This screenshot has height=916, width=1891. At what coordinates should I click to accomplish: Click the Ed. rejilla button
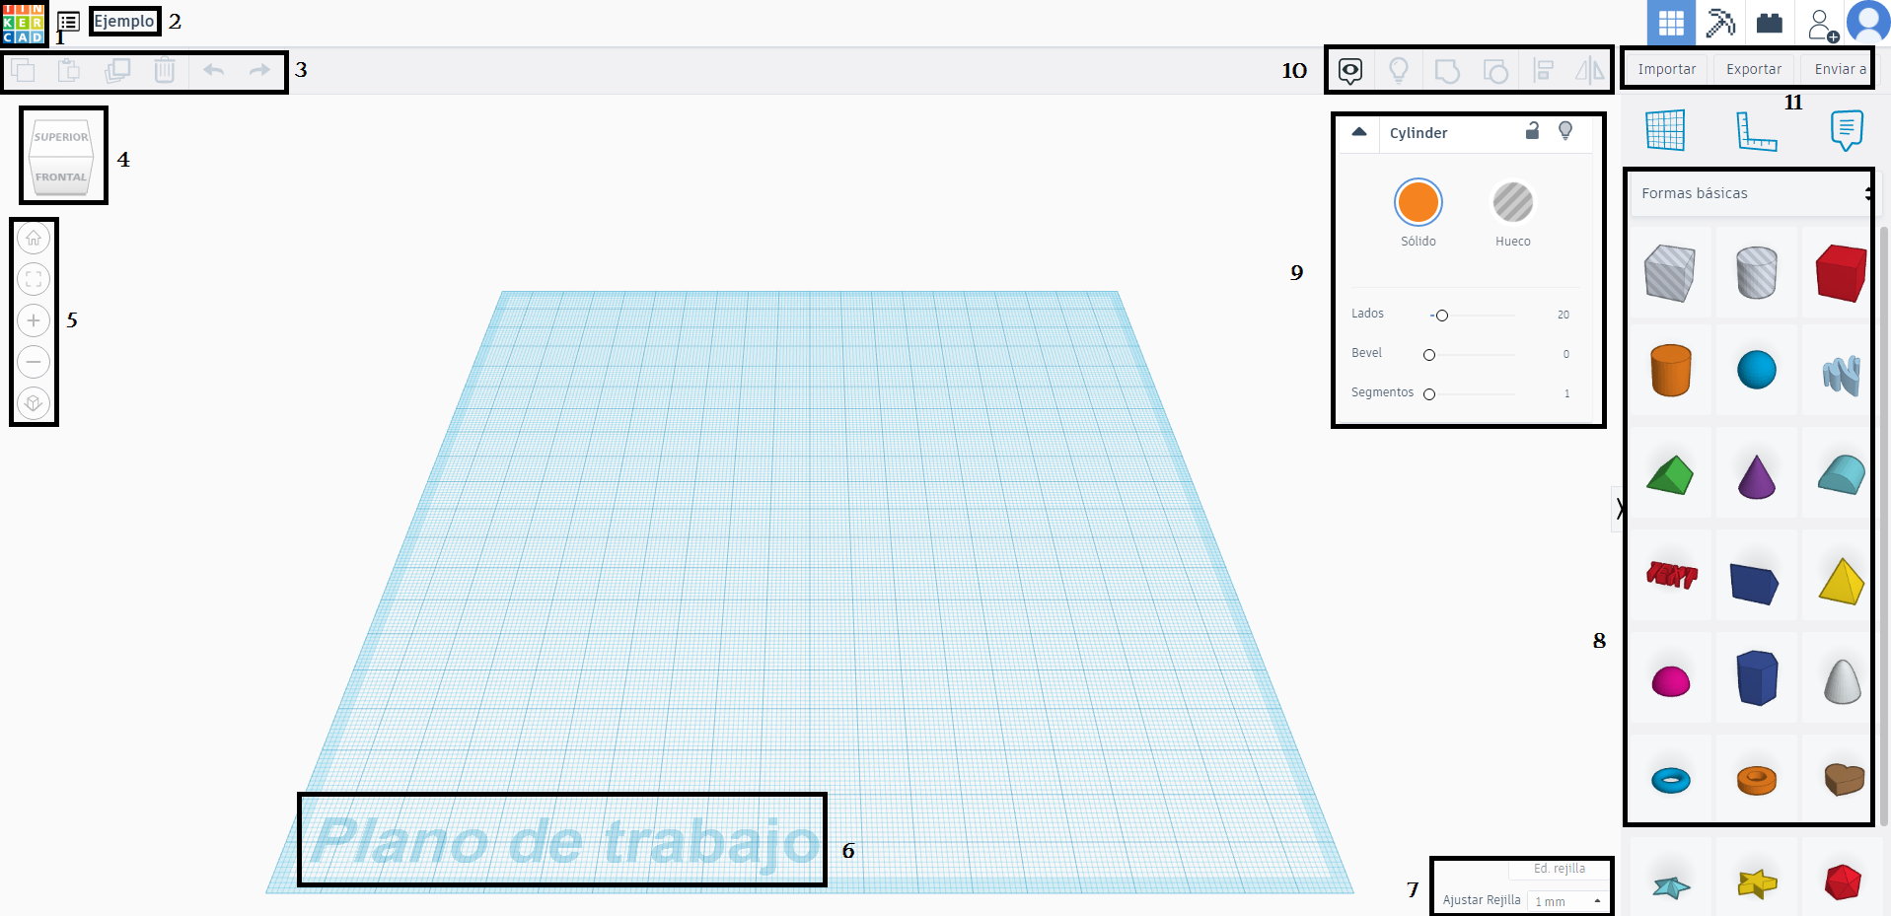coord(1560,869)
